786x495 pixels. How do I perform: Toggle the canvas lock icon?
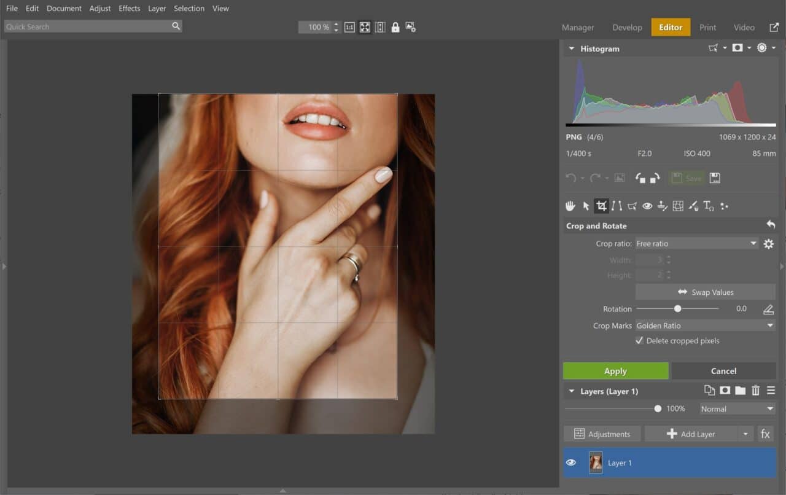point(395,27)
